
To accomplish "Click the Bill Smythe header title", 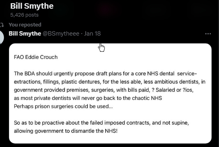I will [32, 6].
